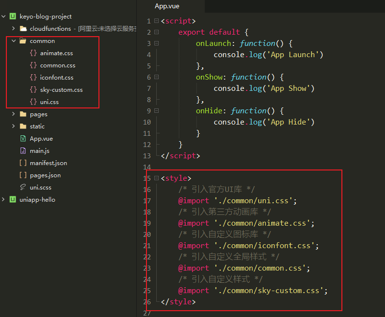Open iconfont.css from the common folder
Screen dimensions: 385x317
56,78
